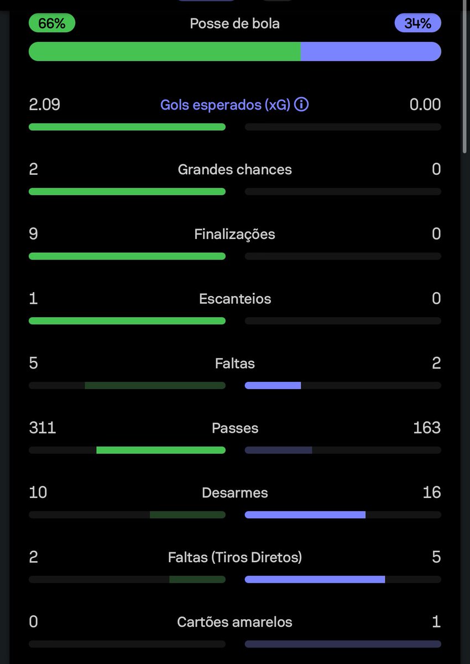Click the Desarmes stat label
Viewport: 470px width, 664px height.
234,492
